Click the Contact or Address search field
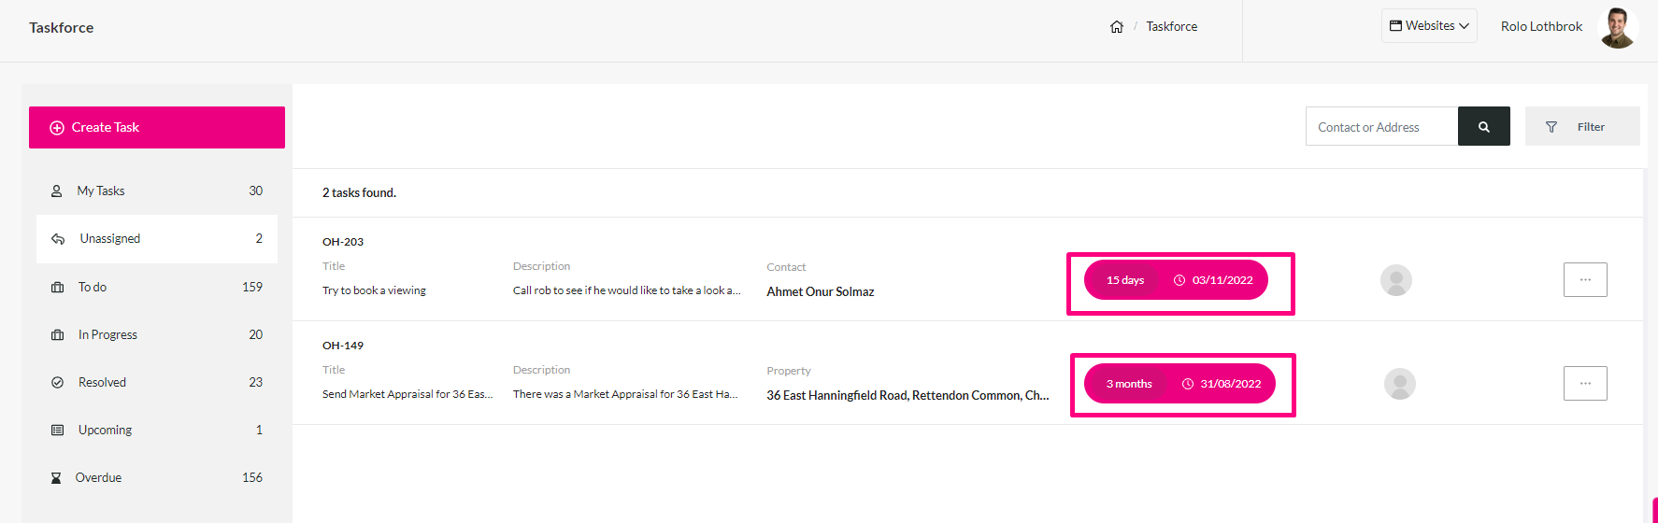The image size is (1658, 523). (1381, 126)
